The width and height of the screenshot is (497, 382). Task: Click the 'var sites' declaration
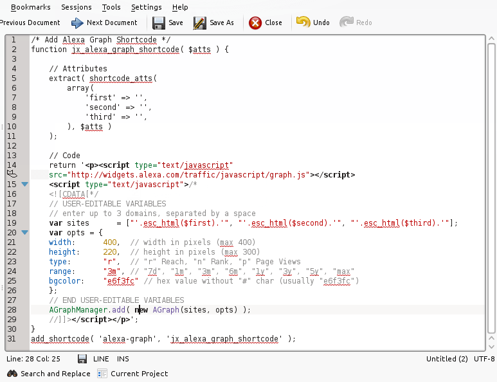[69, 223]
